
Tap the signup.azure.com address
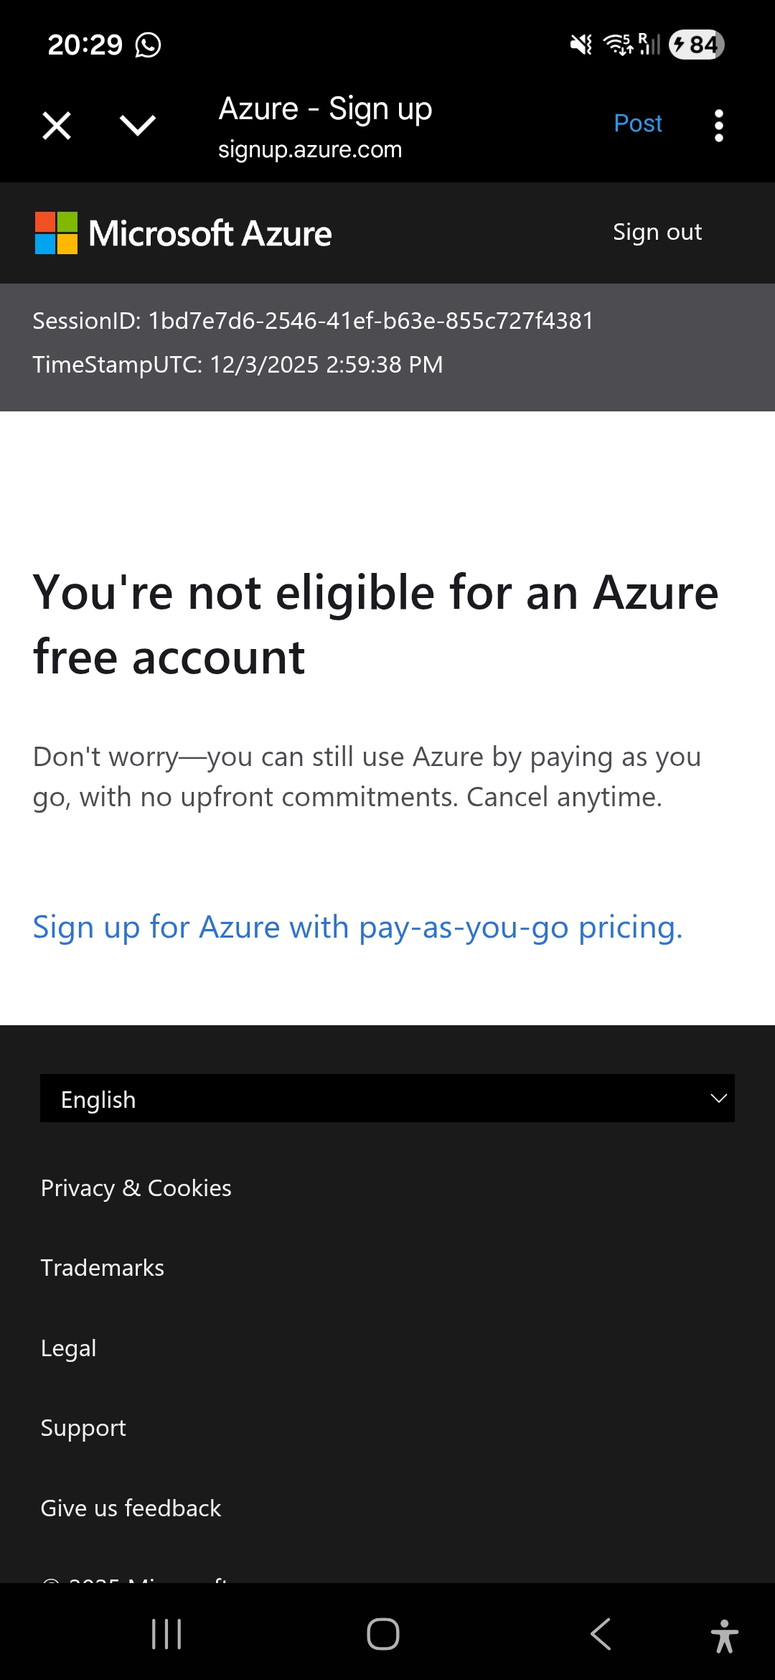coord(310,149)
